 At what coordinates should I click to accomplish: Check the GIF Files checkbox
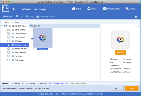9,56
